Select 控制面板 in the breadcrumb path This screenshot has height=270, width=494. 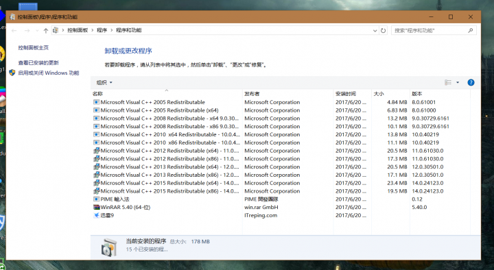[78, 30]
